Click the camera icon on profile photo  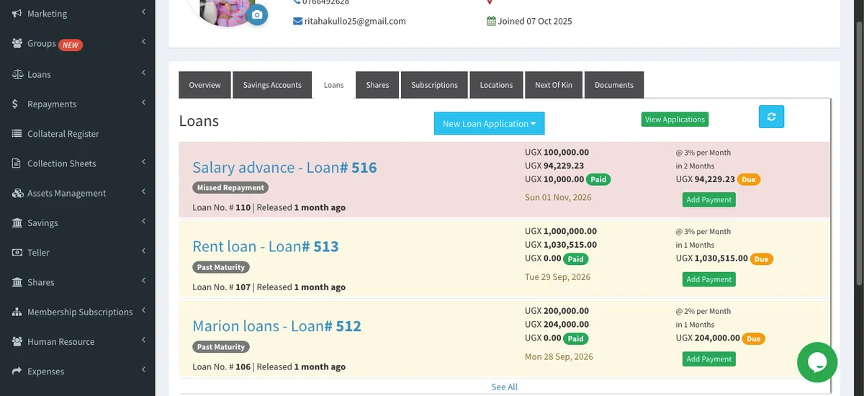257,14
